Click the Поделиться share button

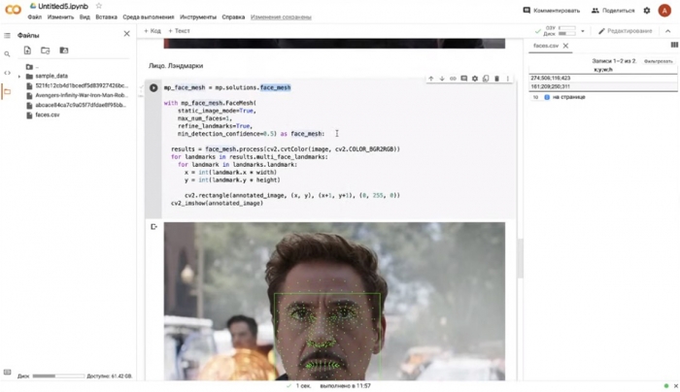613,11
